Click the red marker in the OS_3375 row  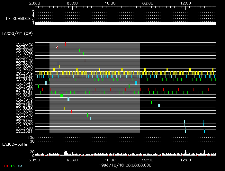click(x=71, y=112)
